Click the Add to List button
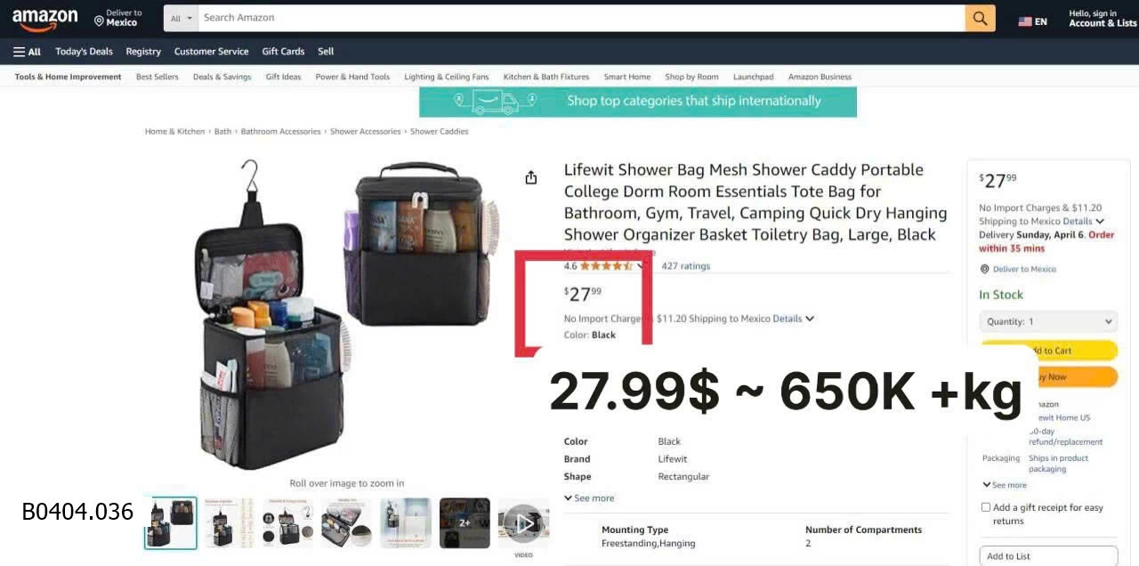The image size is (1139, 566). [1048, 555]
